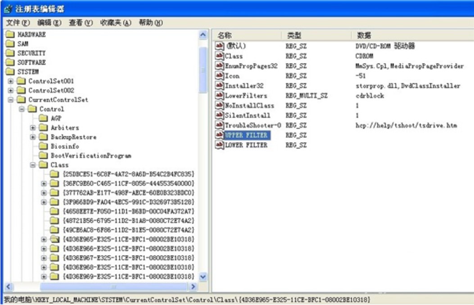474x305 pixels.
Task: Click the cdrblock data value
Action: pos(370,96)
